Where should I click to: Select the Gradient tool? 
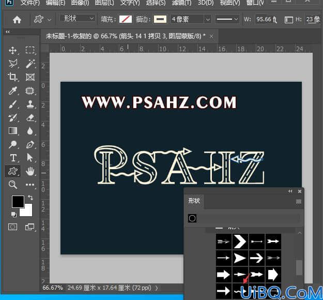(x=13, y=131)
